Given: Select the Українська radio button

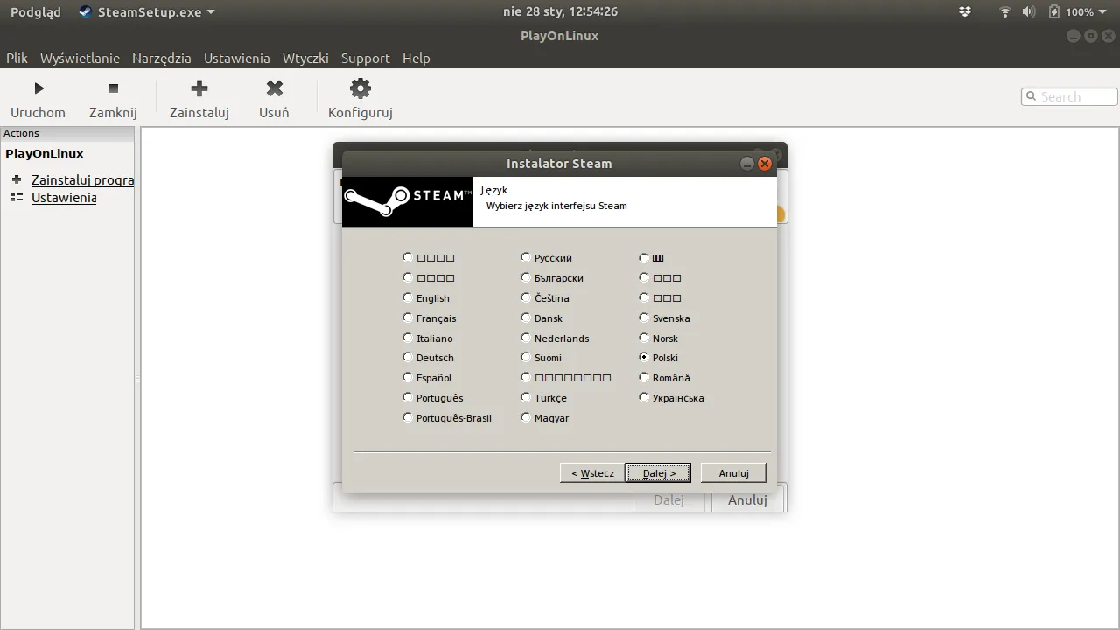Looking at the screenshot, I should [644, 397].
